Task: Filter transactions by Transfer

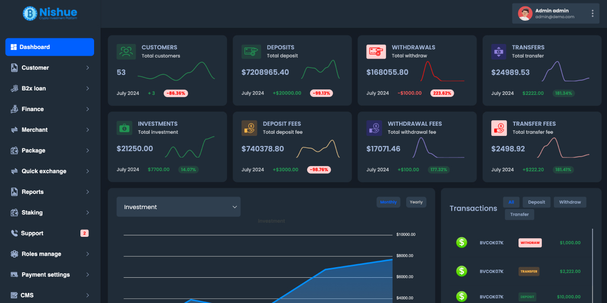Action: 519,215
